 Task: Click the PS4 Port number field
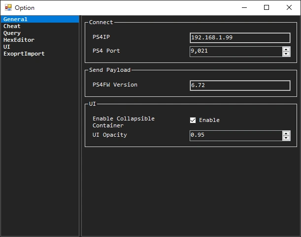tap(236, 51)
